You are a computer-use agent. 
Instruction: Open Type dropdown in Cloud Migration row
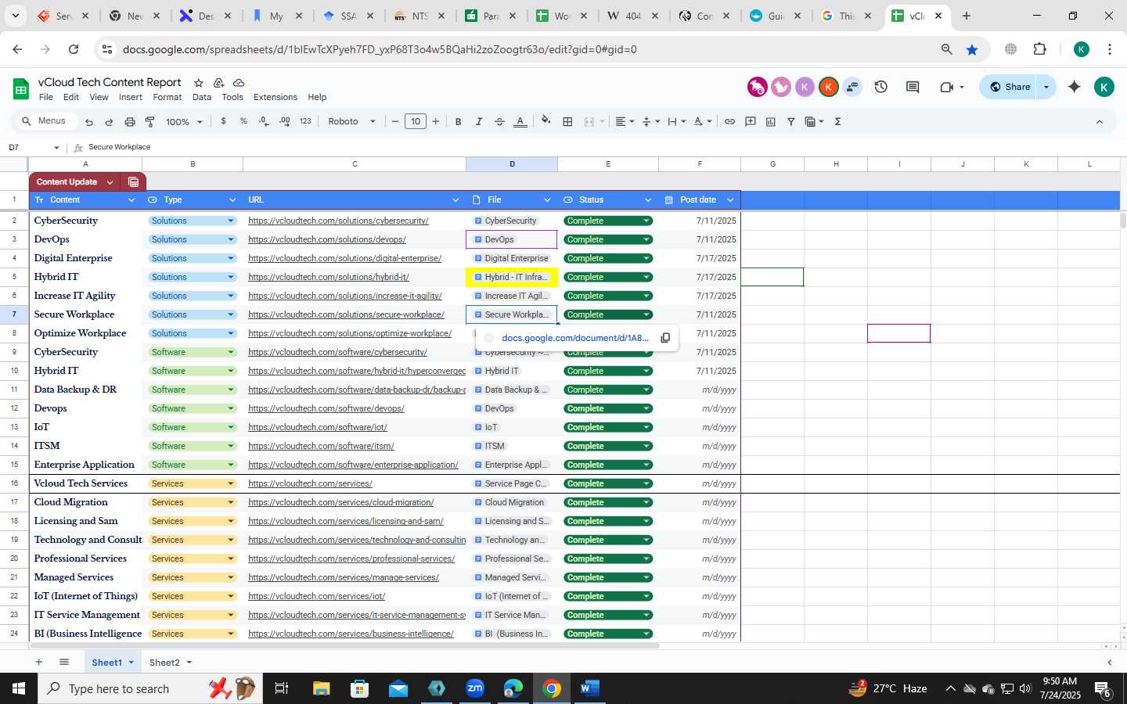pos(231,502)
